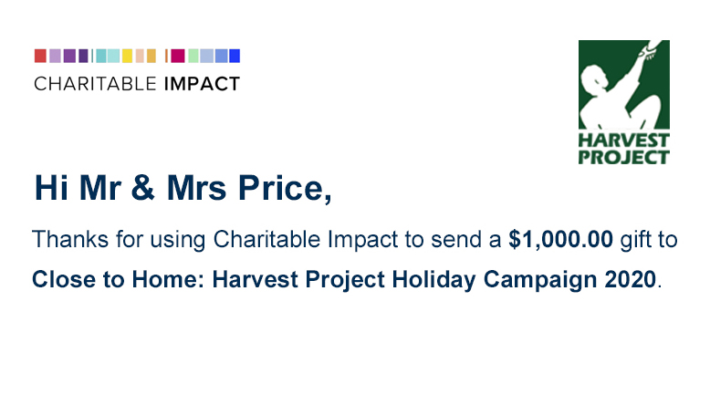
Task: Open the Close to Home campaign link
Action: pos(344,279)
